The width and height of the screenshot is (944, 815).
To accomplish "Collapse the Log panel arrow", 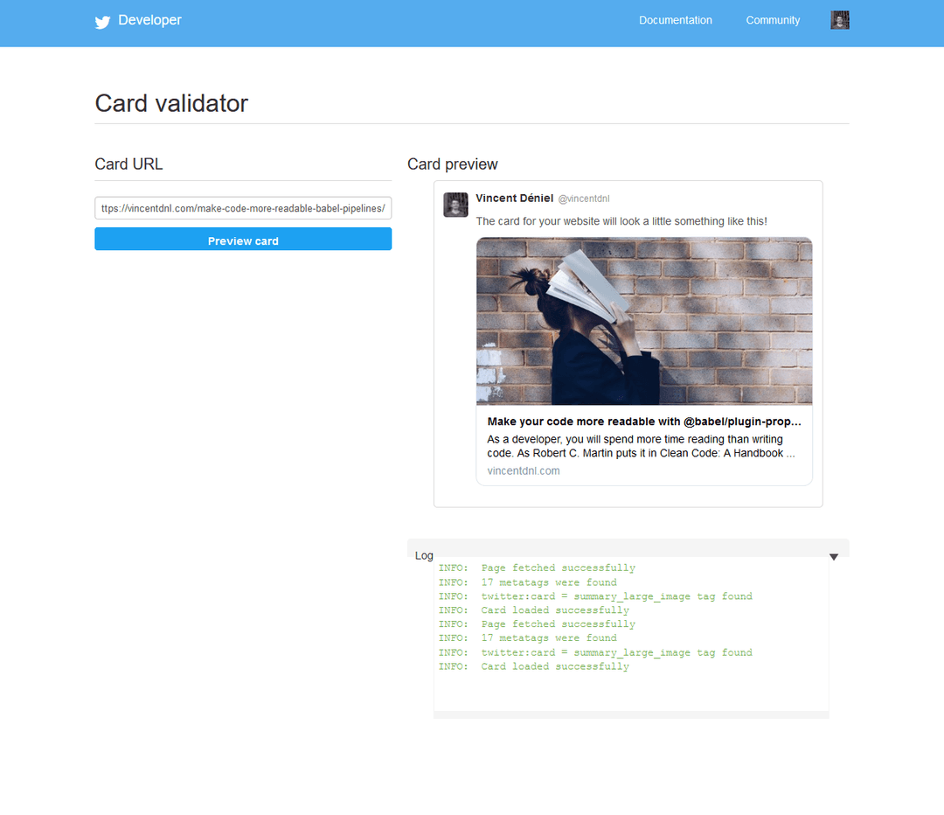I will 833,556.
